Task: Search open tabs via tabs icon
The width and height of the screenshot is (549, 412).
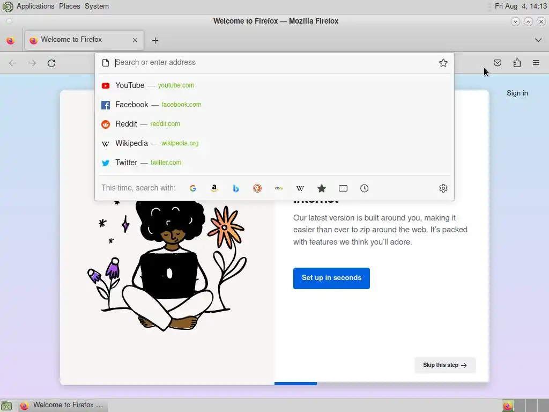Action: click(x=343, y=188)
